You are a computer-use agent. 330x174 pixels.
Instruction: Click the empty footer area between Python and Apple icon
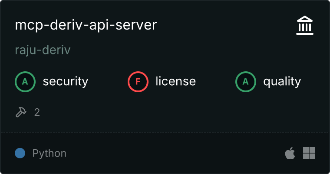[174, 153]
